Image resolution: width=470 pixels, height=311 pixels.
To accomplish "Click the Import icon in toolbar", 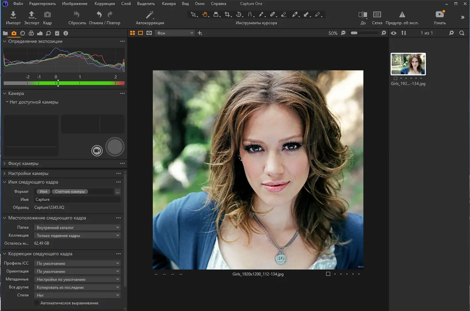I will coord(13,15).
